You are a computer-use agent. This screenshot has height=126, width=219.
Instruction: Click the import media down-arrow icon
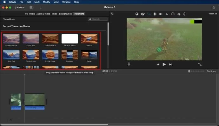(x=41, y=8)
